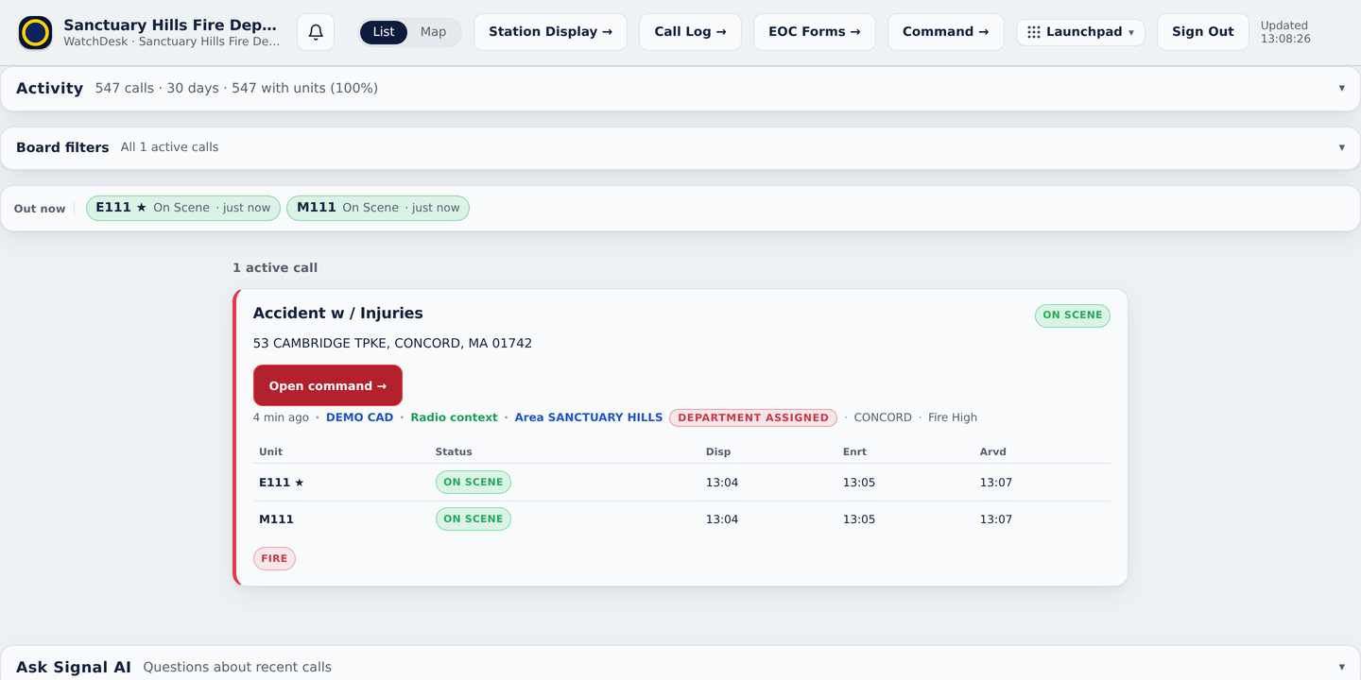Viewport: 1361px width, 680px height.
Task: Navigate to Command from top bar
Action: tap(945, 32)
